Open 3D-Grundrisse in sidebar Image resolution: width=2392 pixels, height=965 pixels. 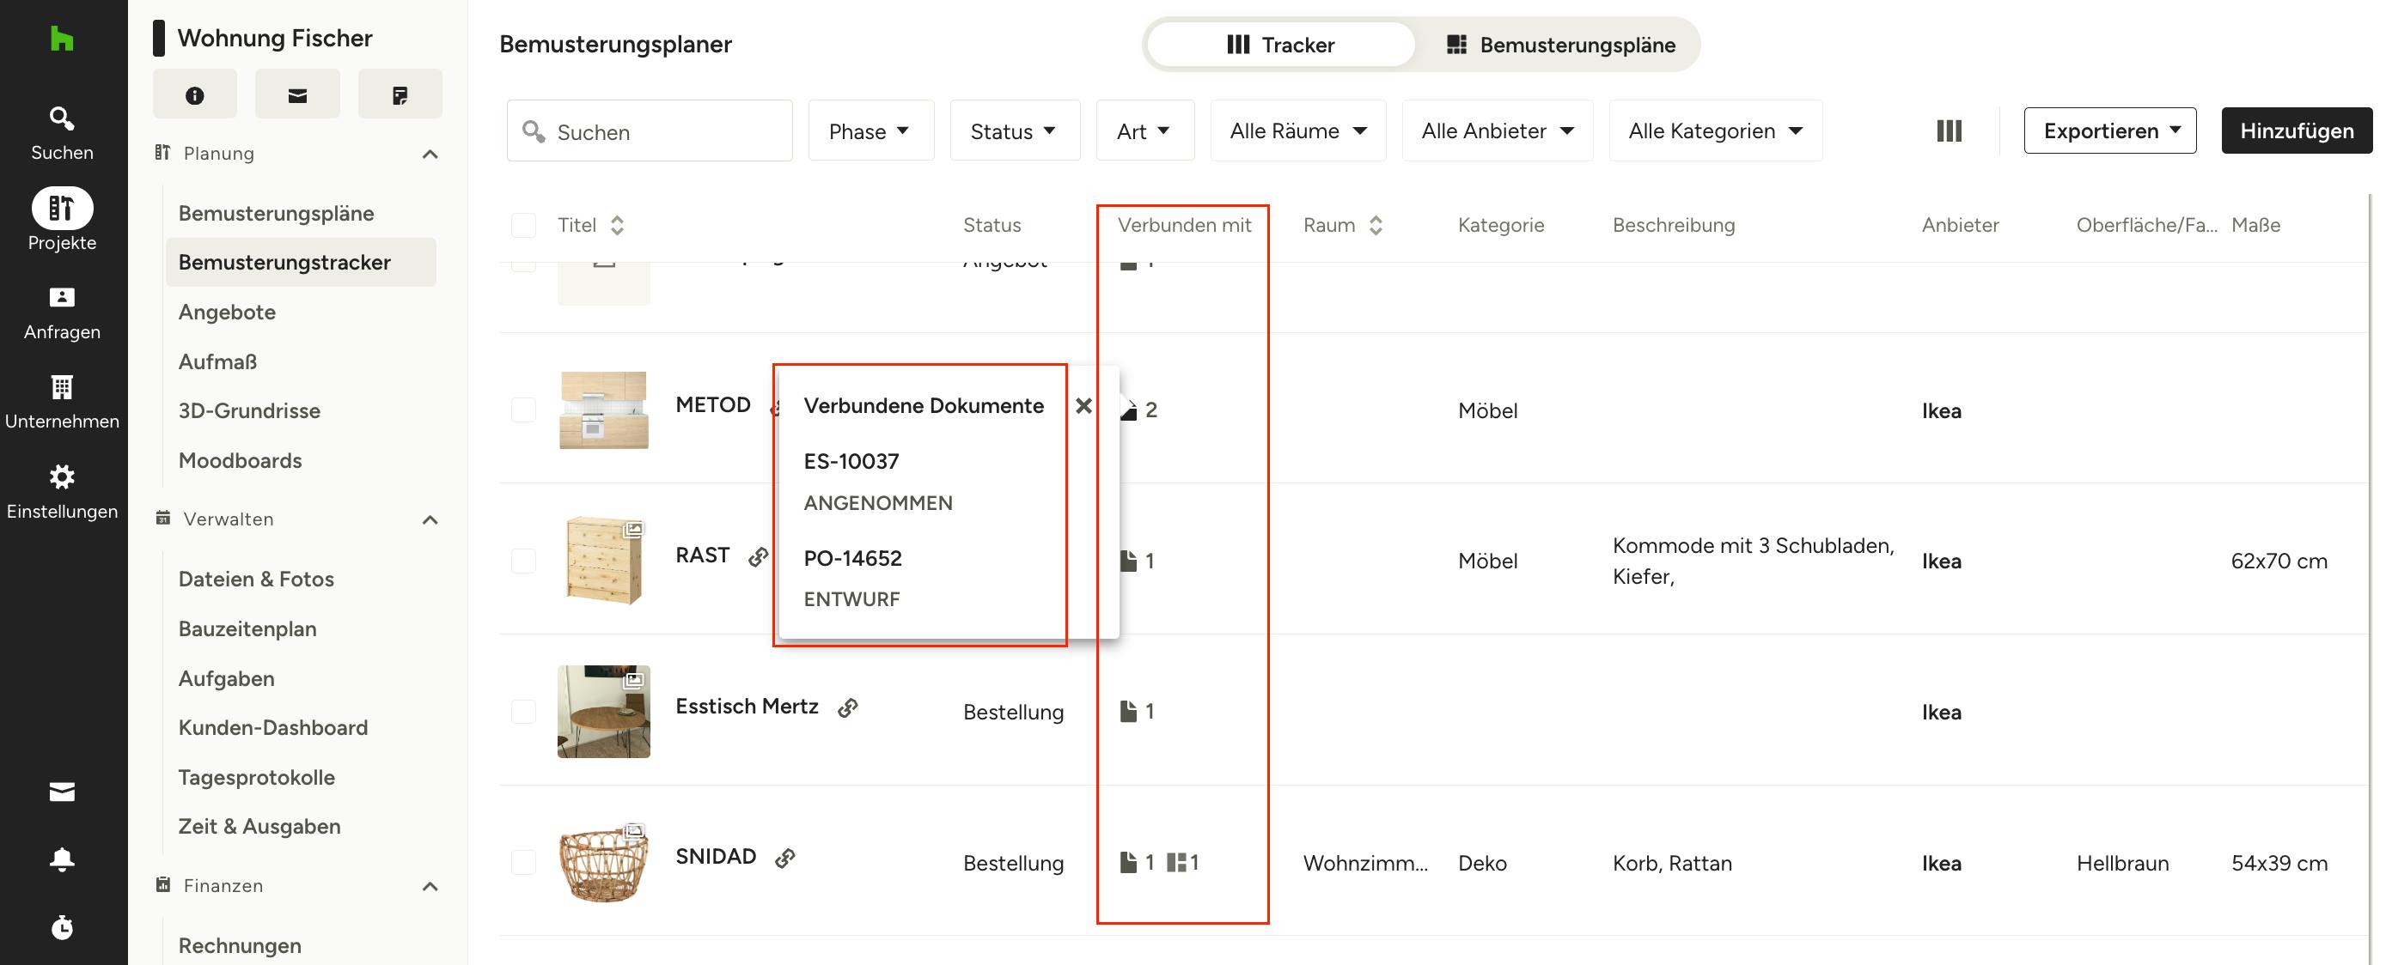coord(249,411)
